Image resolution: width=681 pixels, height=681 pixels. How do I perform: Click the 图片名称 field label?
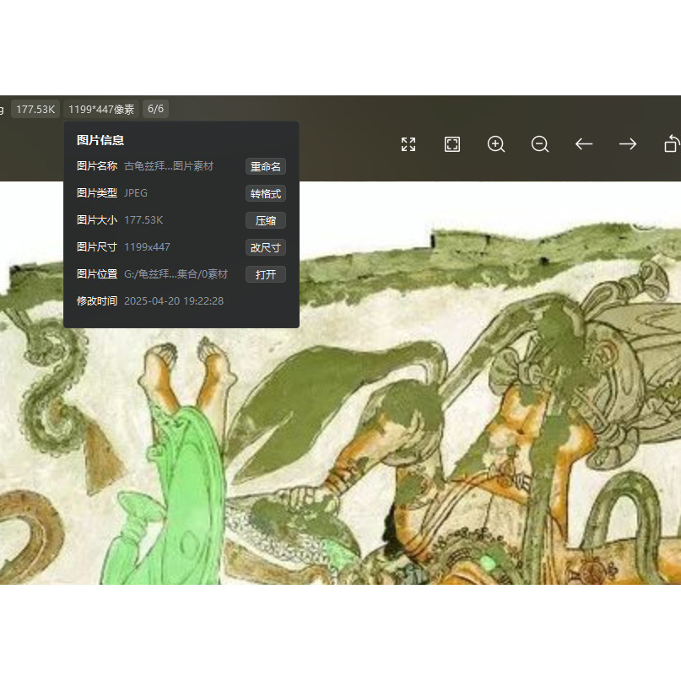[97, 166]
